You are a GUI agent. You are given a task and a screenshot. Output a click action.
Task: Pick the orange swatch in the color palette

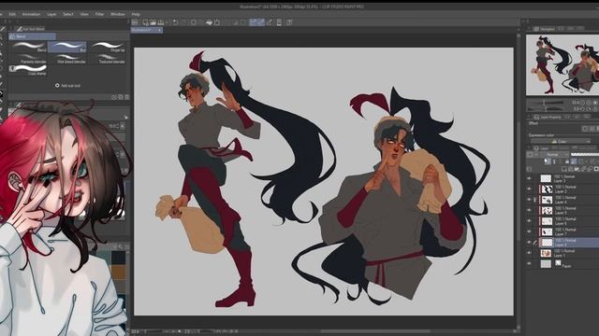pos(118,272)
